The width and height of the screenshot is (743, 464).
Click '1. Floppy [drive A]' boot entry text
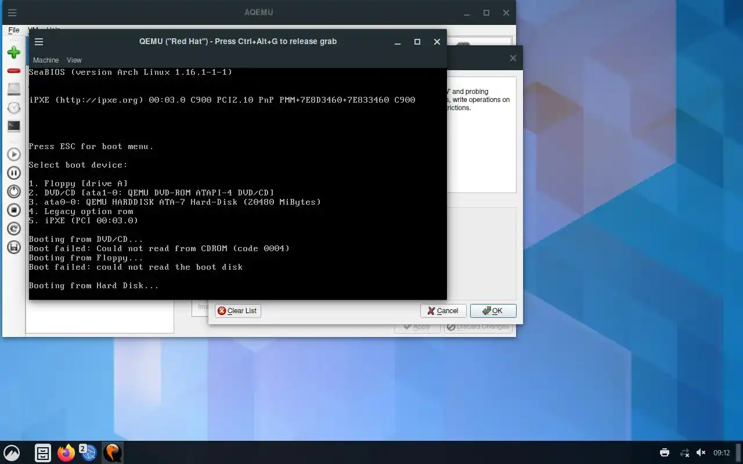[78, 183]
